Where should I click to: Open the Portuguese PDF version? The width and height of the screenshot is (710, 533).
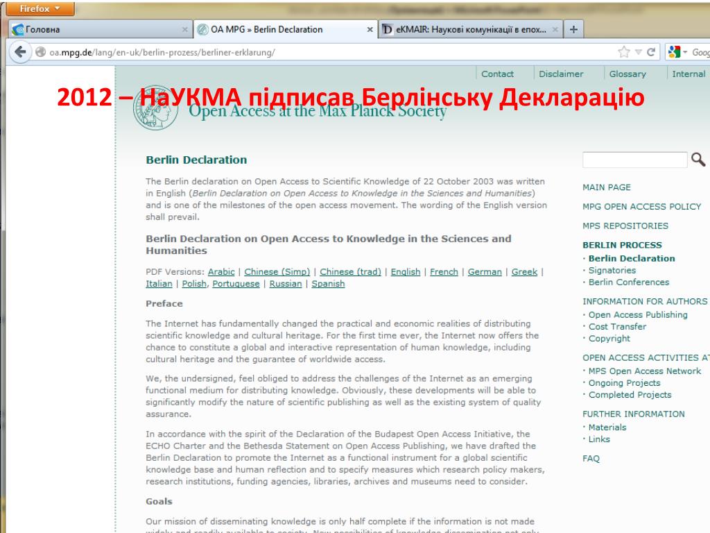tap(236, 284)
